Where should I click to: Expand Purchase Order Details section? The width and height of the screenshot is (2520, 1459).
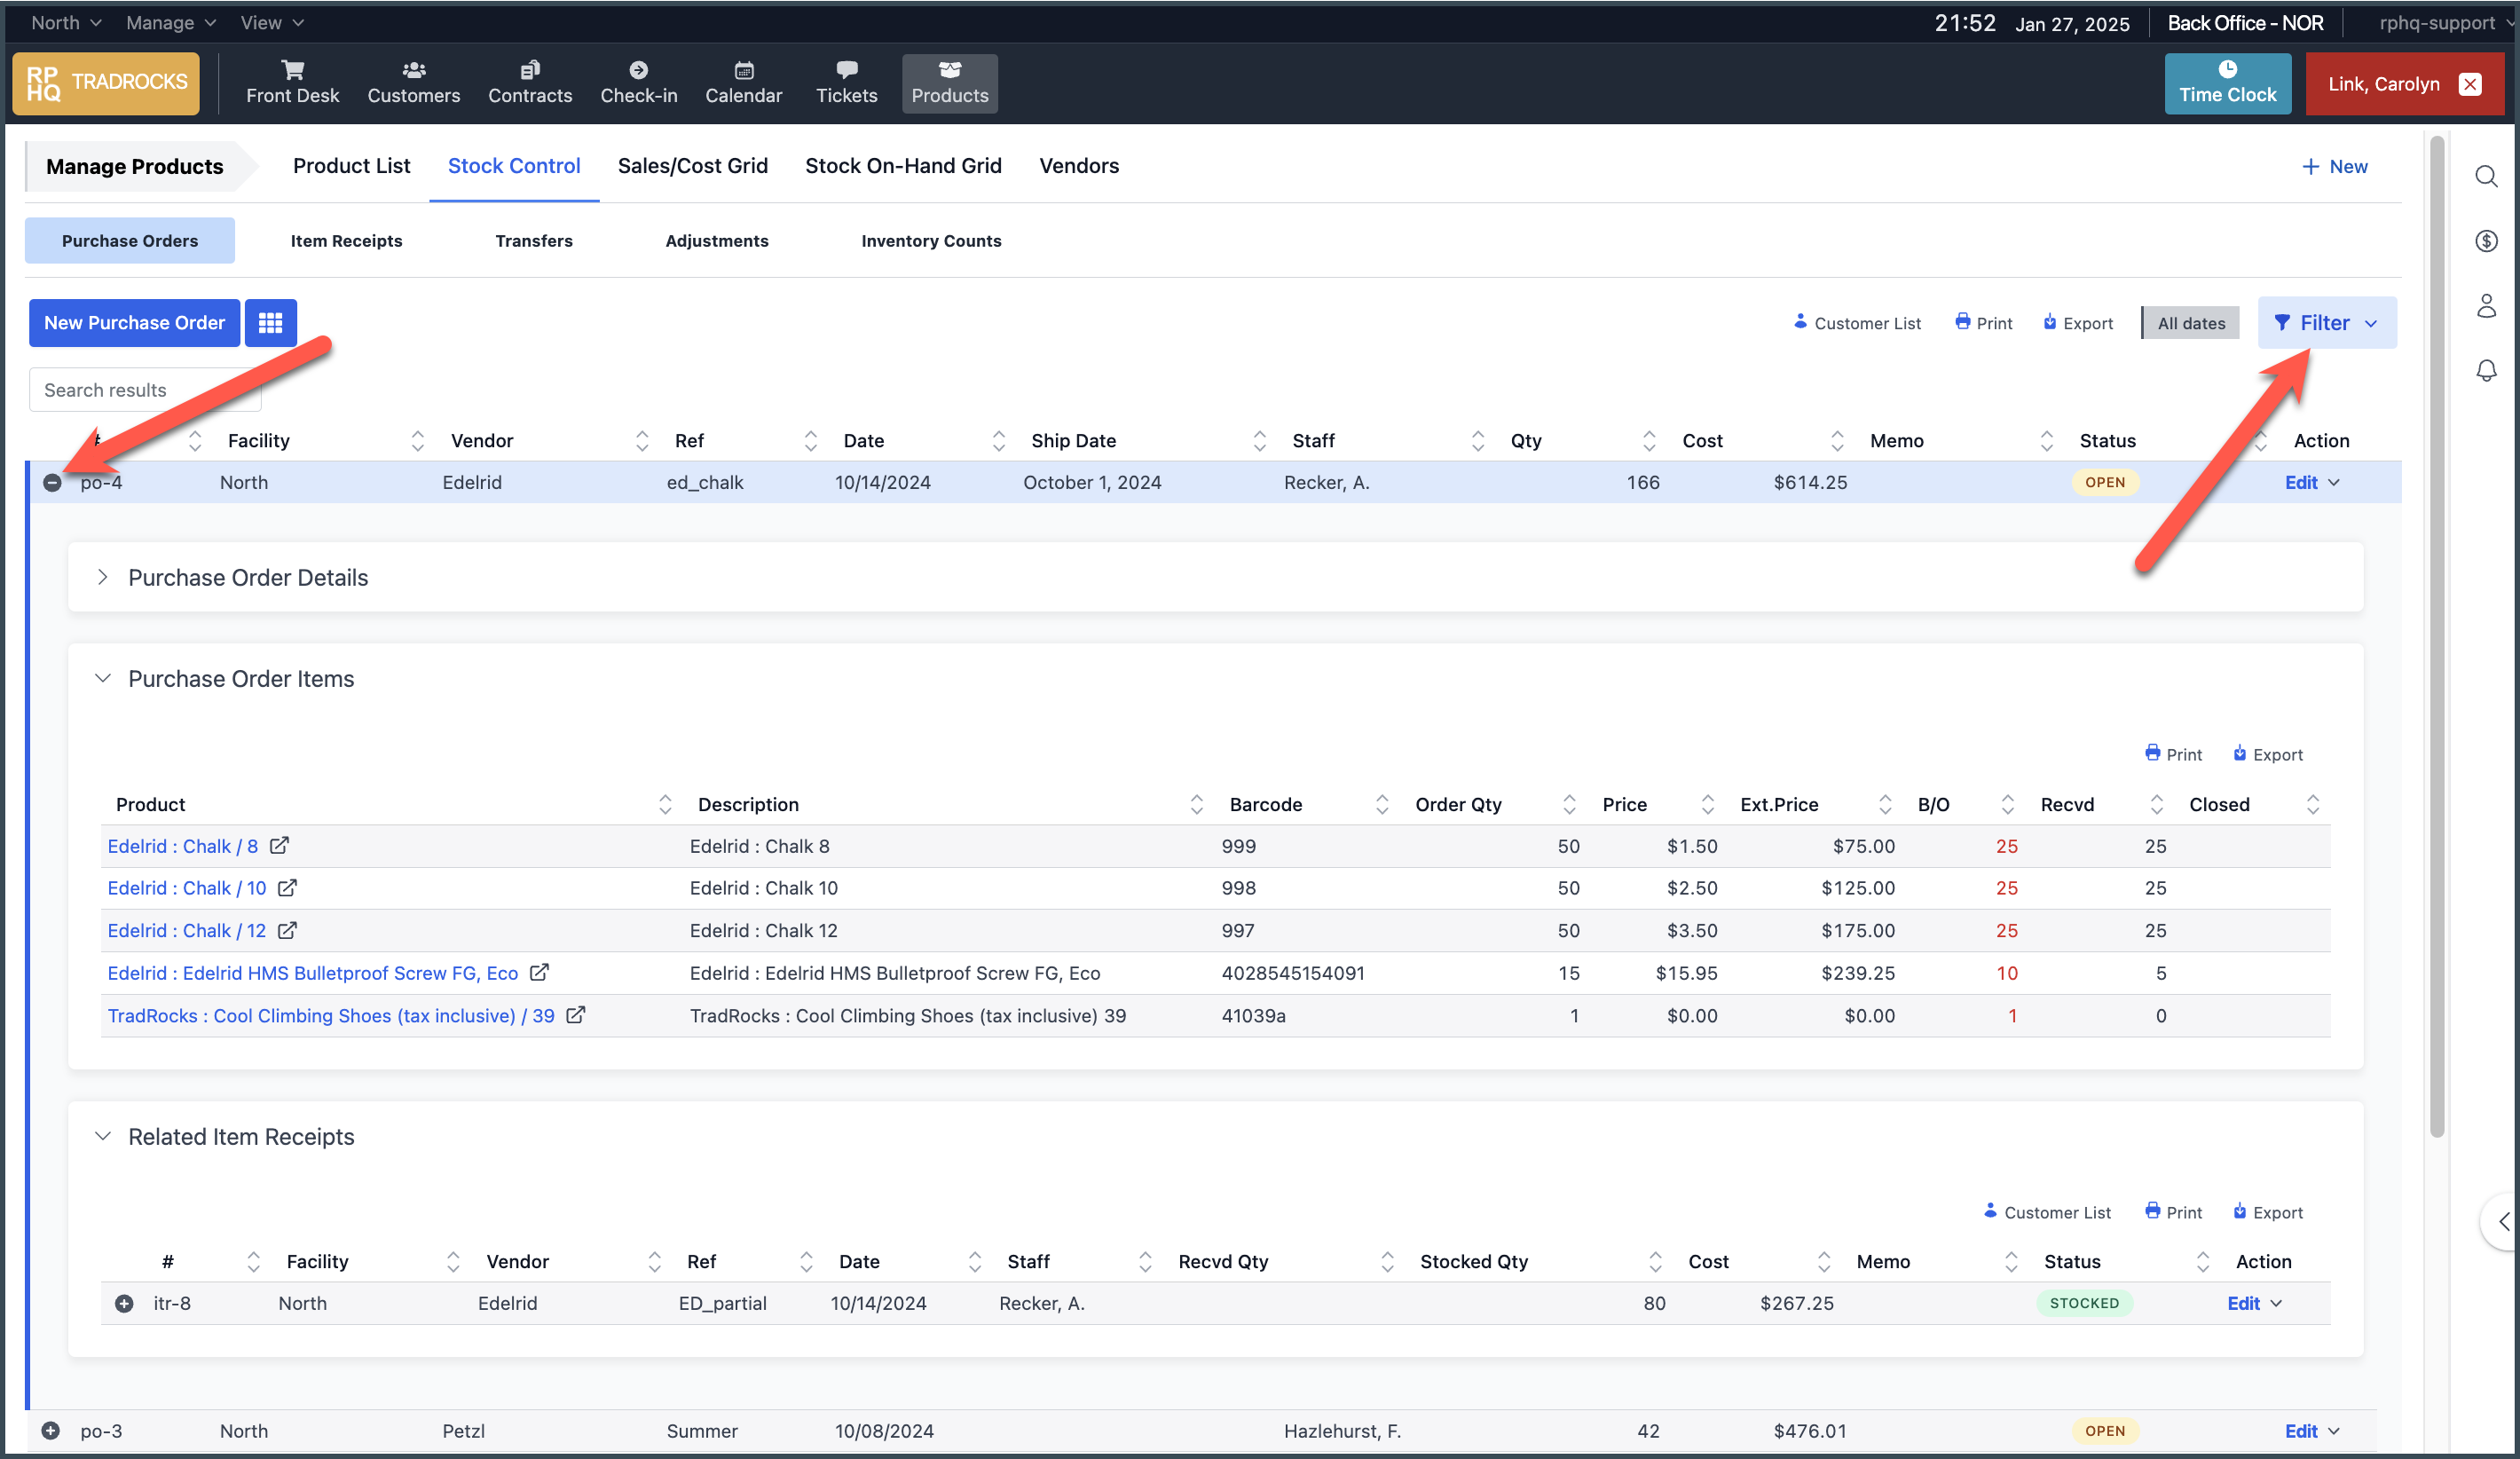pyautogui.click(x=102, y=577)
